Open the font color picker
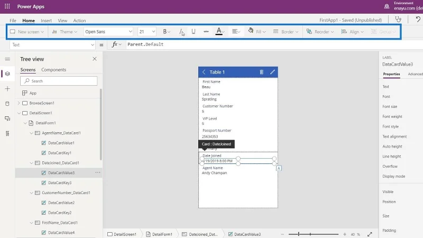This screenshot has height=238, width=423. pos(220,32)
